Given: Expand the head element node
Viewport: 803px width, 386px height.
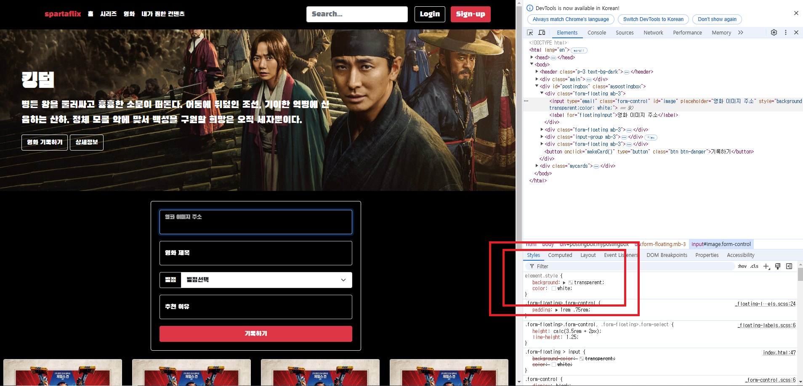Looking at the screenshot, I should pos(532,57).
